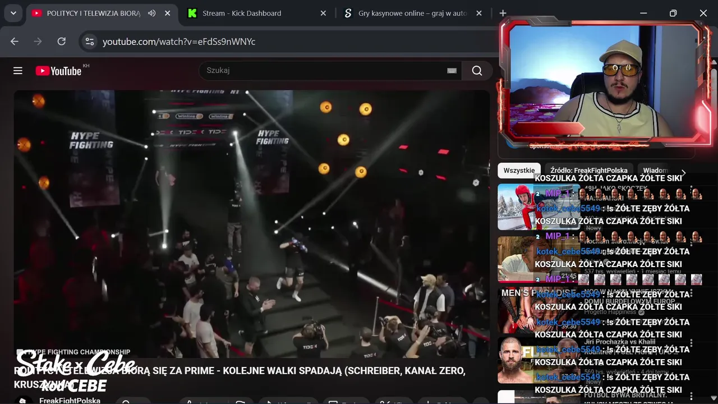Click the magnifier search button
The height and width of the screenshot is (404, 718).
point(477,71)
